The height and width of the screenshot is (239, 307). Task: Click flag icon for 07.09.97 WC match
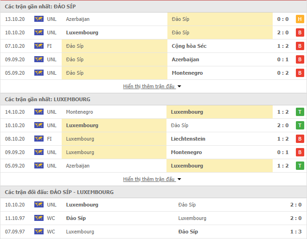coord(39,232)
